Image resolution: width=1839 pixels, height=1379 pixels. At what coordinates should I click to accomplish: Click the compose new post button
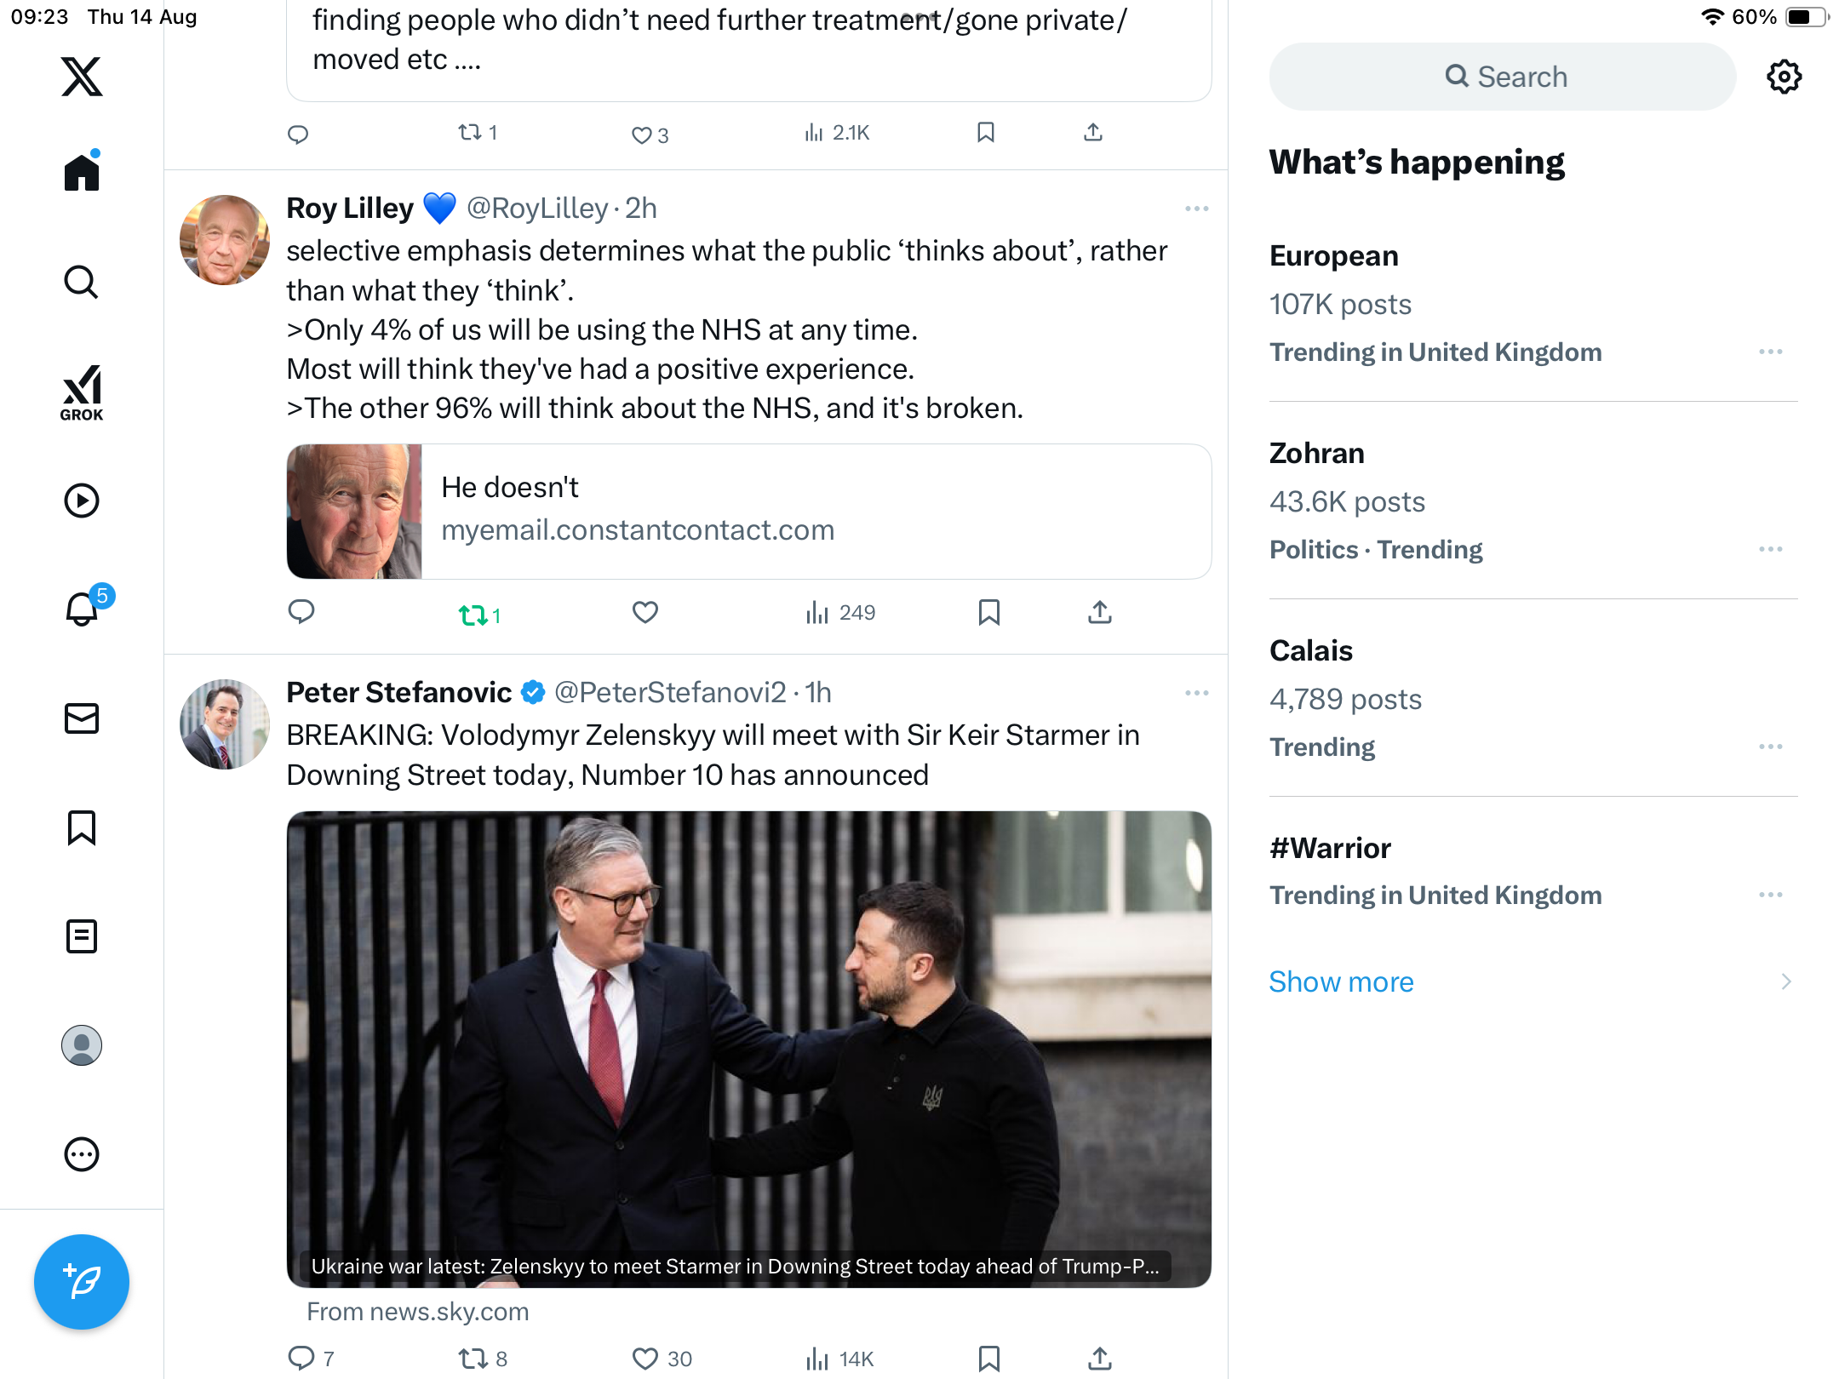[x=82, y=1281]
